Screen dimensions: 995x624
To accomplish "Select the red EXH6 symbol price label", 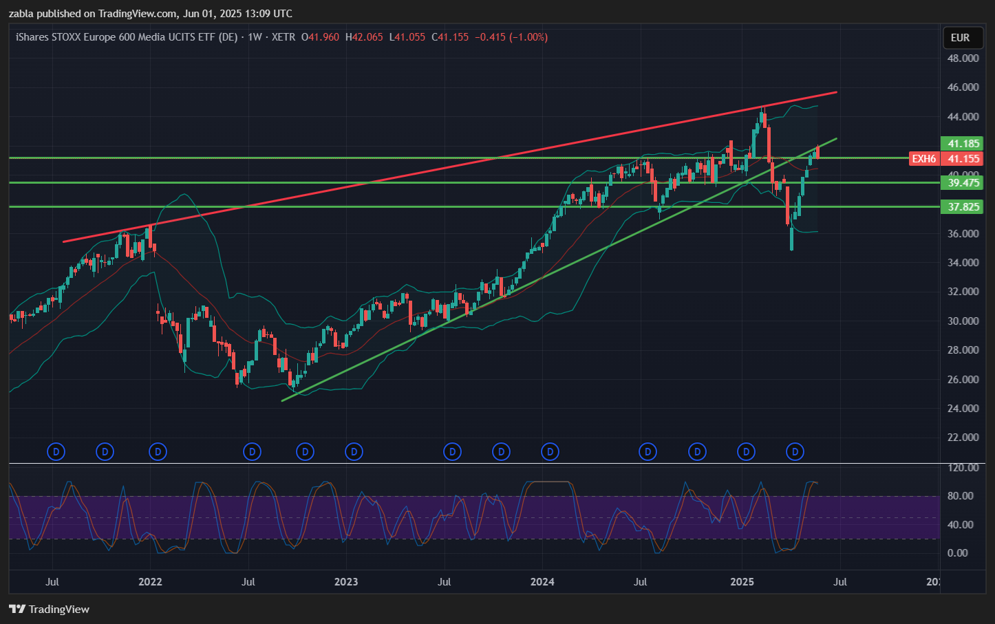I will [923, 159].
